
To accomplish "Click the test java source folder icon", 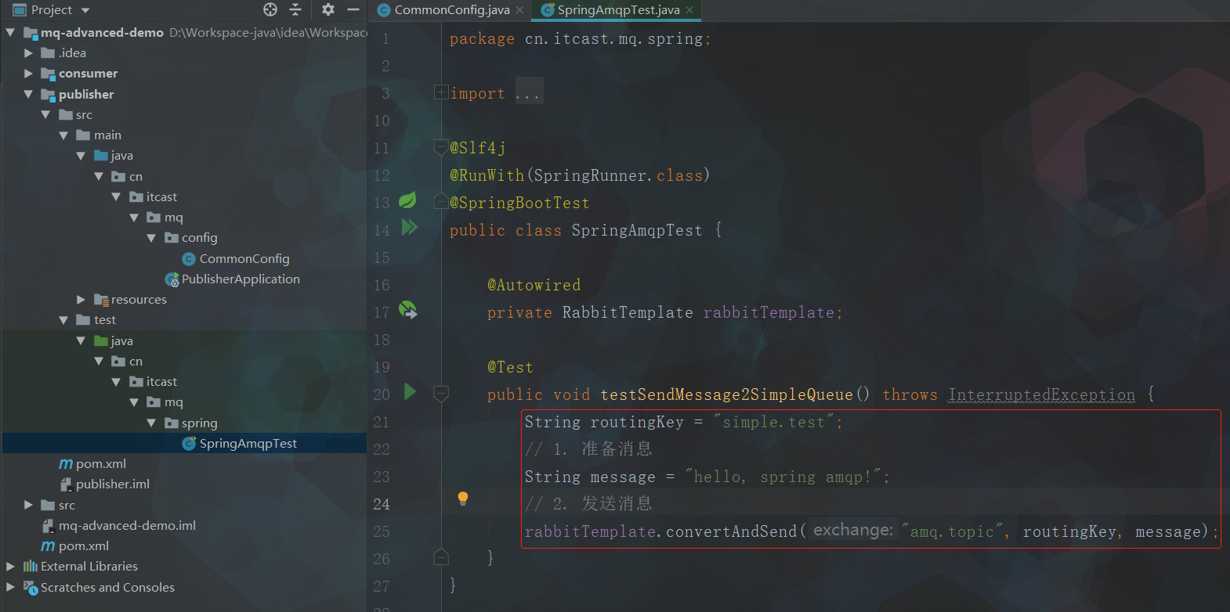I will coord(101,341).
